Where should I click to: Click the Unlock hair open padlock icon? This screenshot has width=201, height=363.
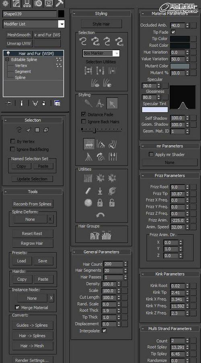pos(112,203)
